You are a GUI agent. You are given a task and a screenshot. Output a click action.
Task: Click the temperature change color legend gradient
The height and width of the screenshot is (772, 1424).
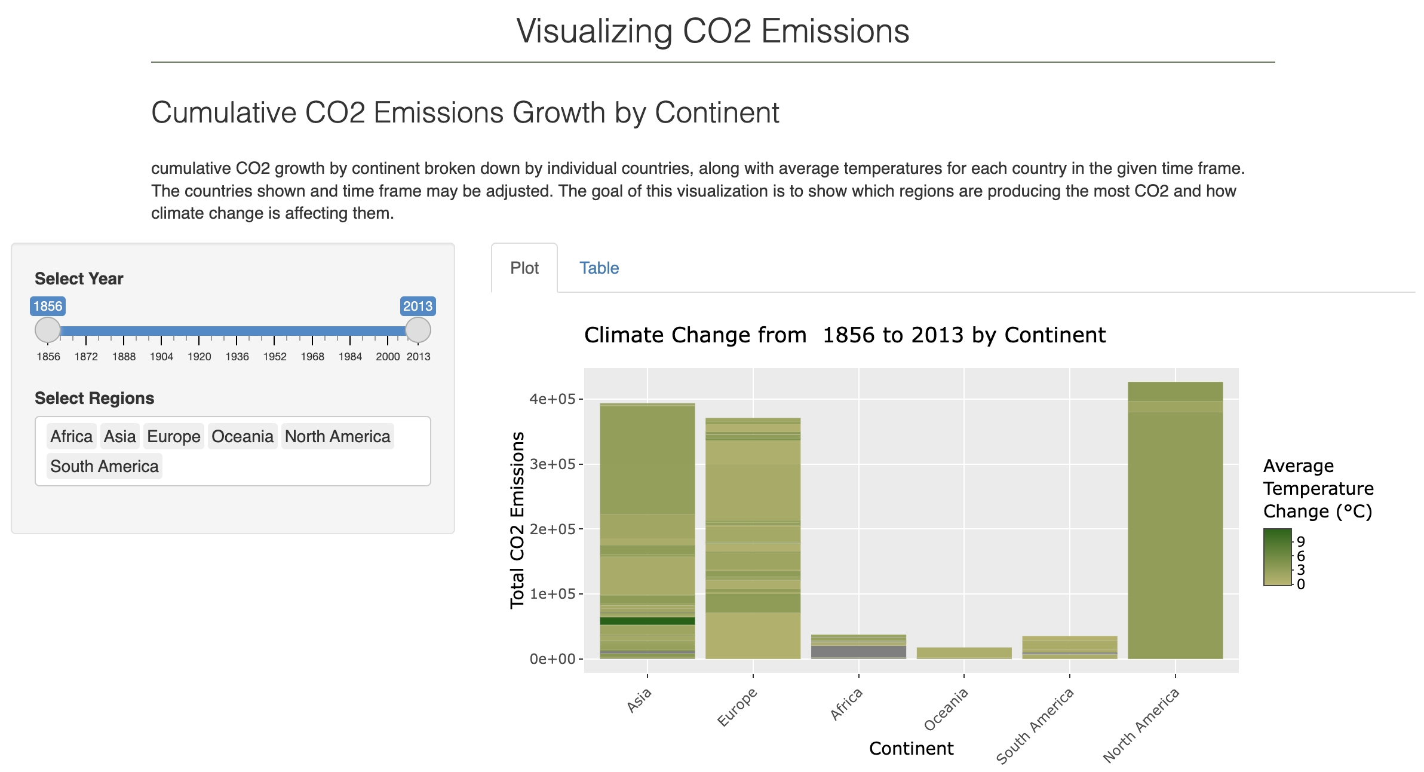1278,557
